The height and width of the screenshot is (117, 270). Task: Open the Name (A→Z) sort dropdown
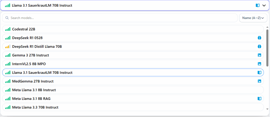[x=253, y=18]
